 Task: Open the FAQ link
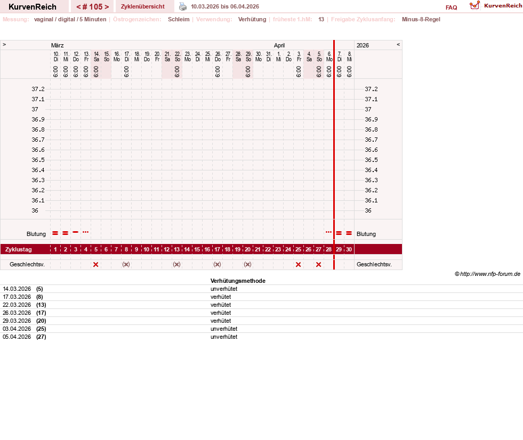pyautogui.click(x=451, y=7)
